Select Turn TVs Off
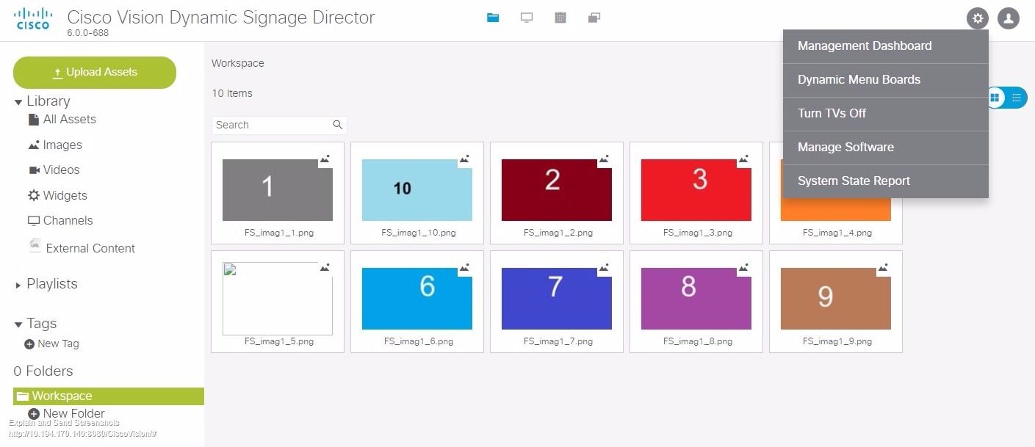The width and height of the screenshot is (1035, 447). click(886, 114)
